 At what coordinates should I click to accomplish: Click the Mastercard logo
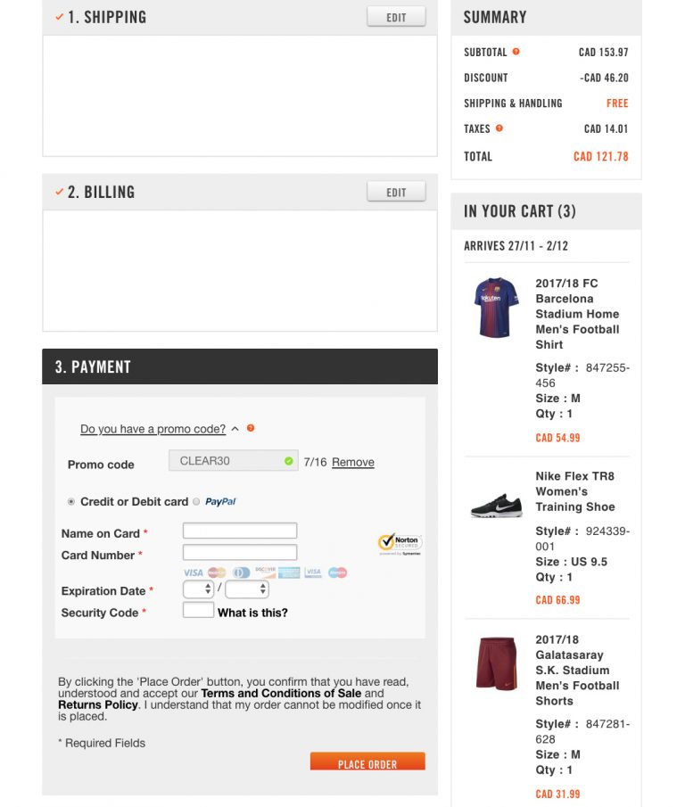tap(217, 572)
